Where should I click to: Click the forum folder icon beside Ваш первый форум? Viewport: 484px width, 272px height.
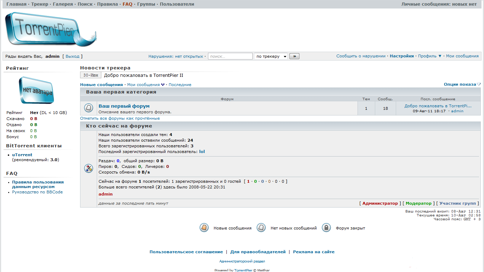point(89,108)
